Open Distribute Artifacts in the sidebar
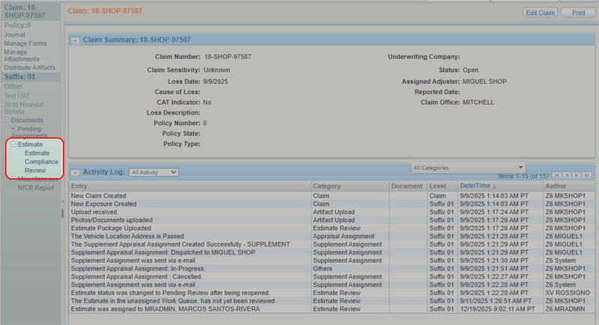Screen dimensions: 599x325 [x=30, y=68]
